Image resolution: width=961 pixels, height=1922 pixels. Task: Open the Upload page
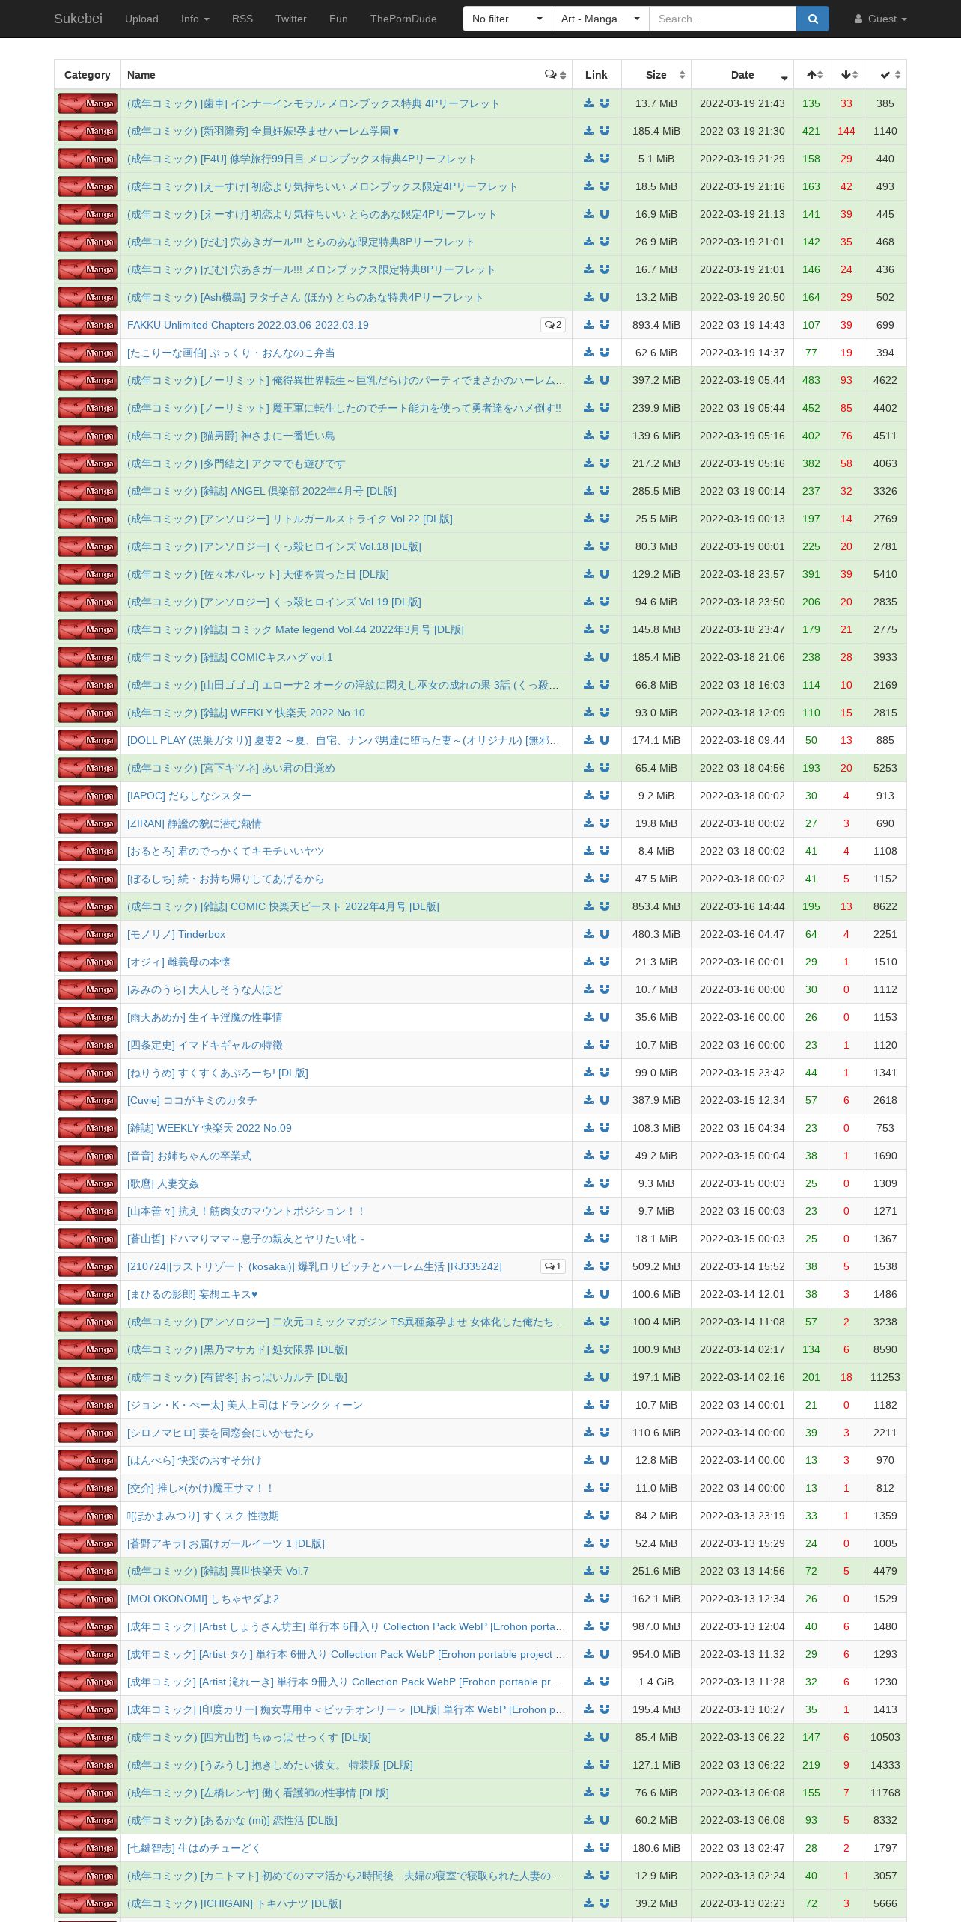coord(141,19)
